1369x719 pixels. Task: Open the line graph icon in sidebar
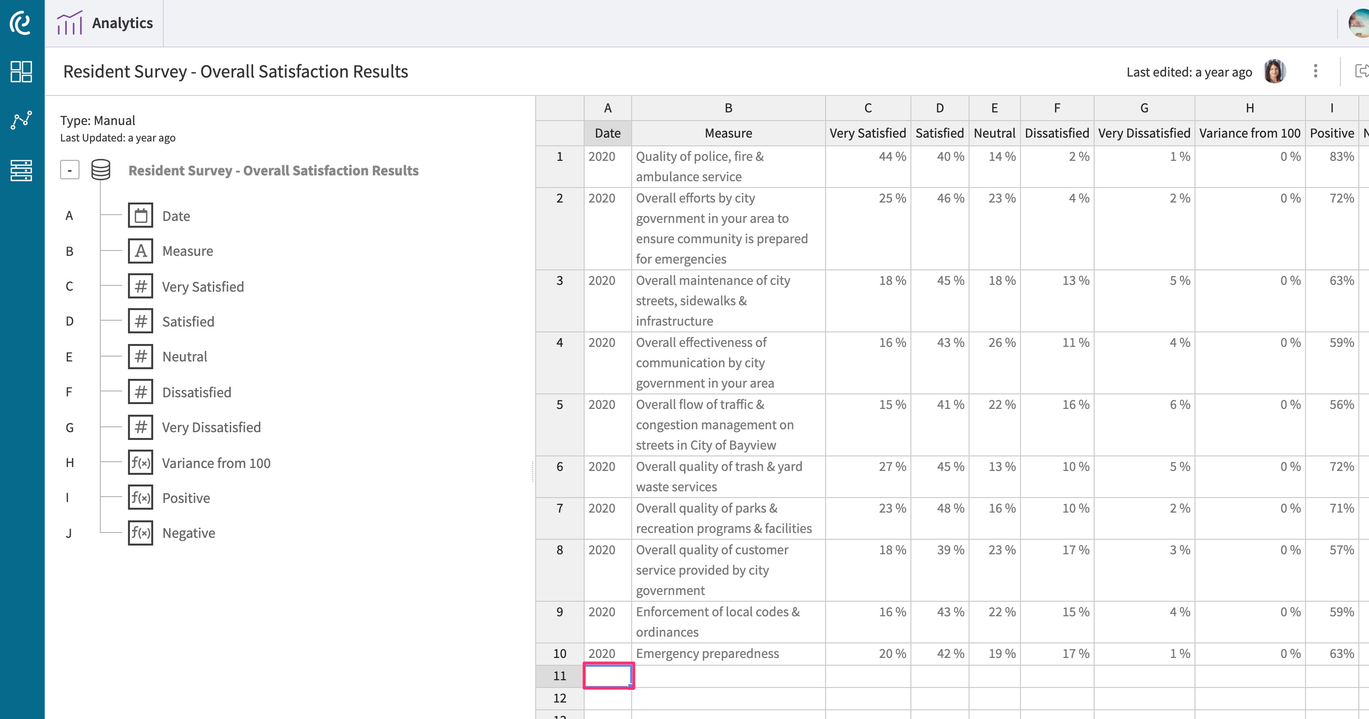pyautogui.click(x=21, y=121)
